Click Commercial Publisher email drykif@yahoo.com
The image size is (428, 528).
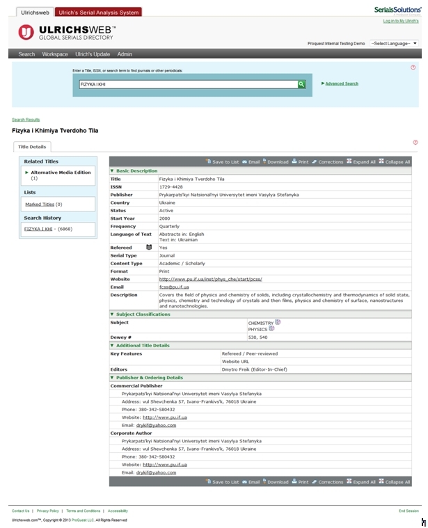click(156, 425)
